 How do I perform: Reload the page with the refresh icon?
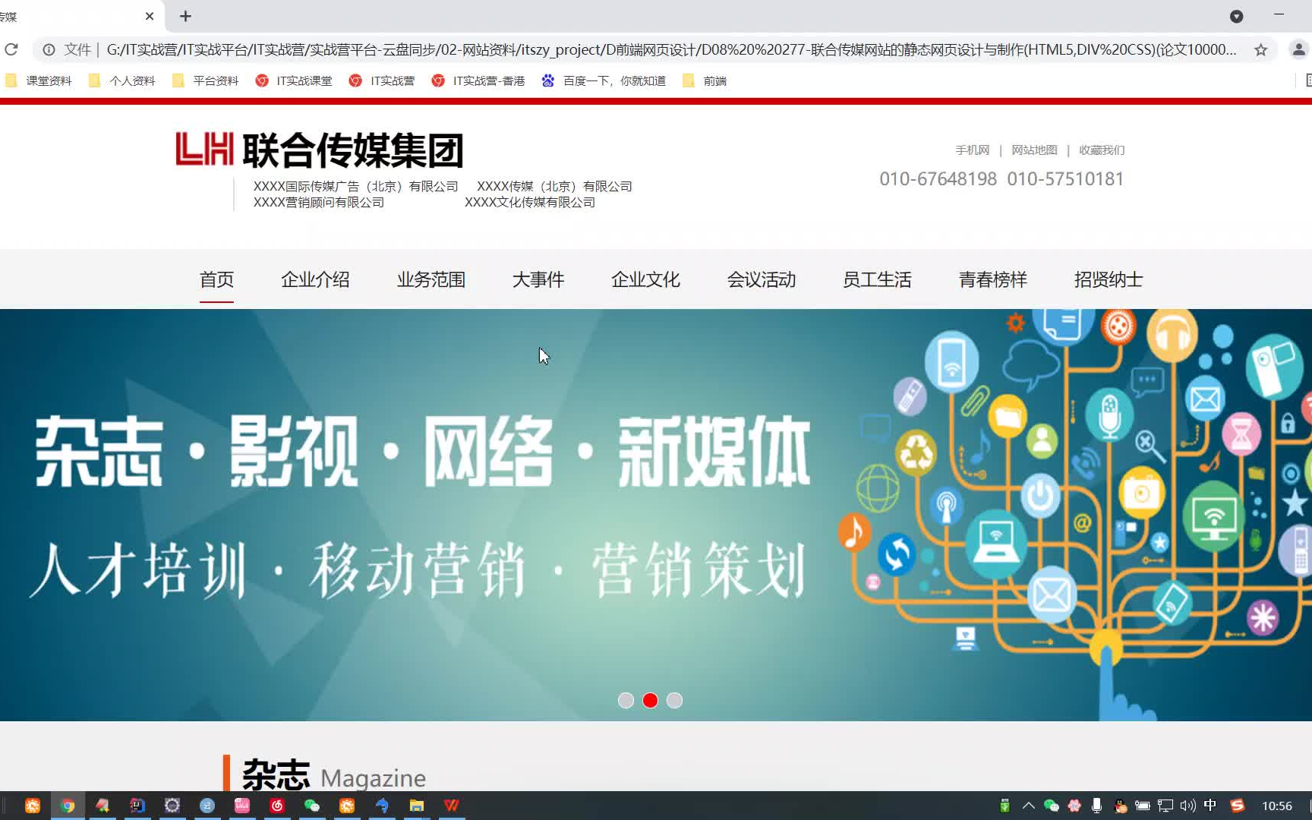pyautogui.click(x=11, y=49)
